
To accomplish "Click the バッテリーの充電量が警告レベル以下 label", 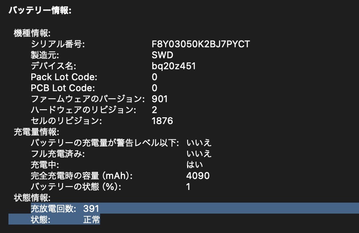I will tap(105, 143).
